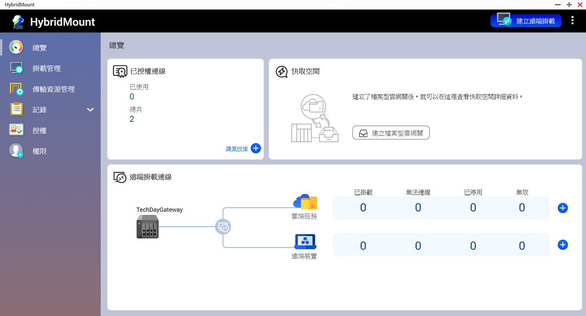Add a cloud service mount with plus icon
This screenshot has height=316, width=586.
coord(562,208)
